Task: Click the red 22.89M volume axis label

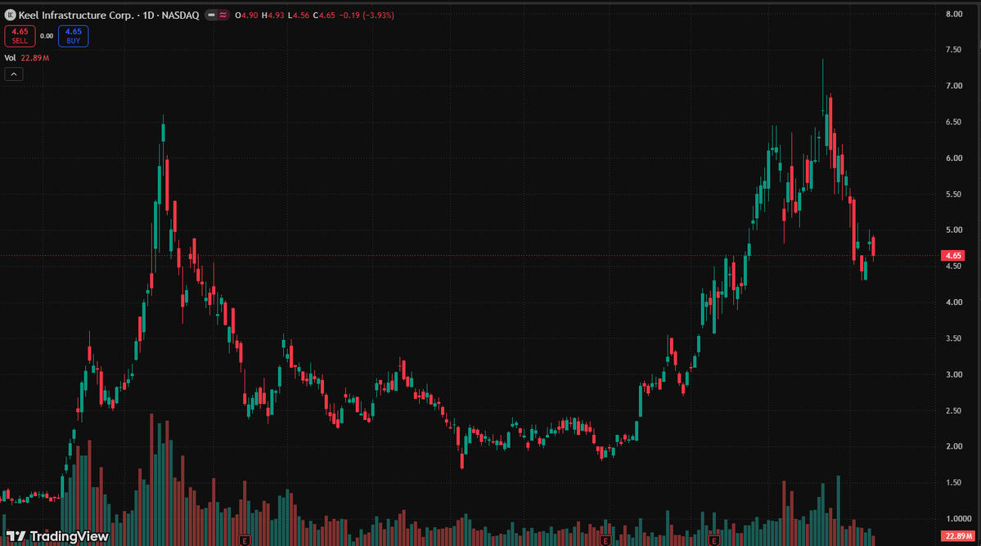Action: coord(958,536)
